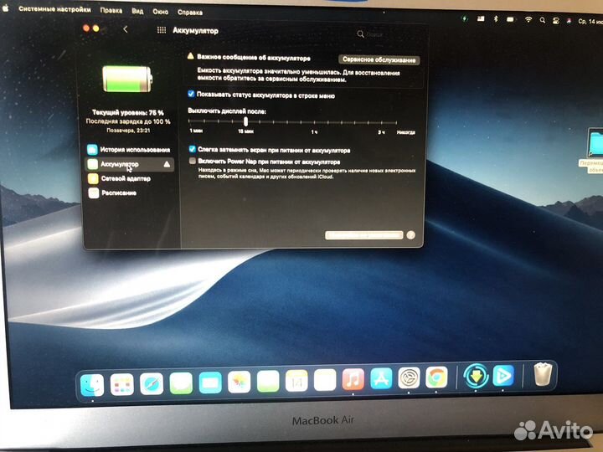Select Аккумулятор in the sidebar
Screen dimensions: 603x452
[129, 164]
